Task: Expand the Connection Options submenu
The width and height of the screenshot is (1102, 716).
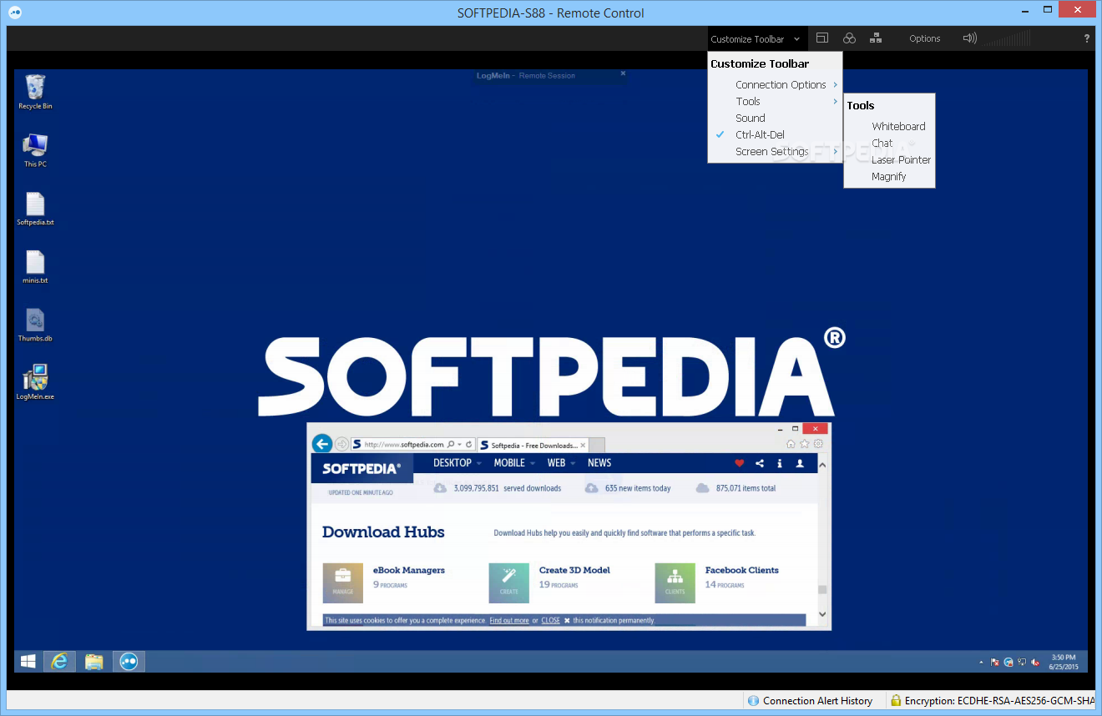Action: 774,84
